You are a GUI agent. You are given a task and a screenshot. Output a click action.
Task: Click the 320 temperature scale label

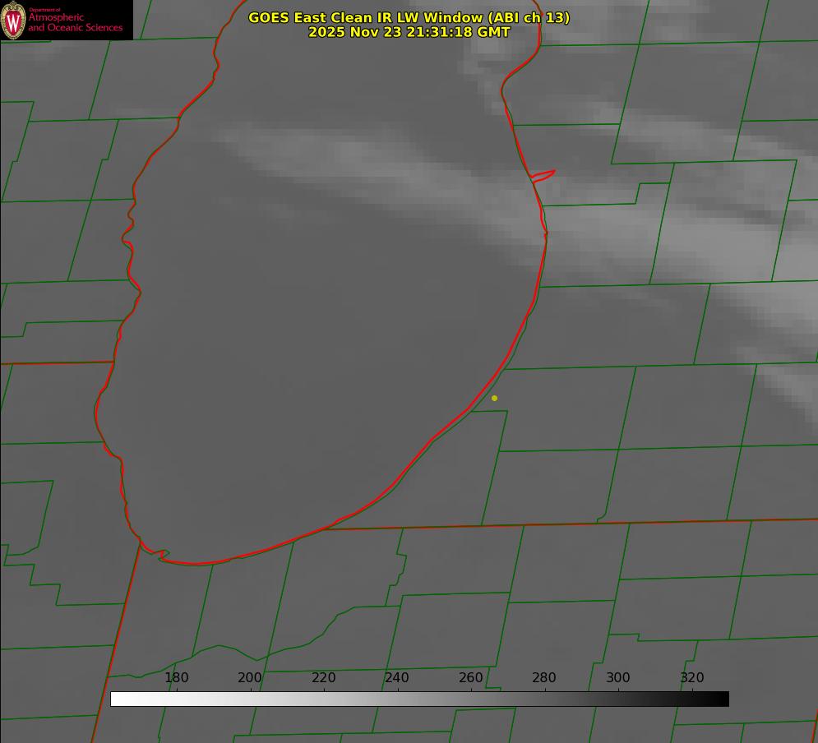692,678
